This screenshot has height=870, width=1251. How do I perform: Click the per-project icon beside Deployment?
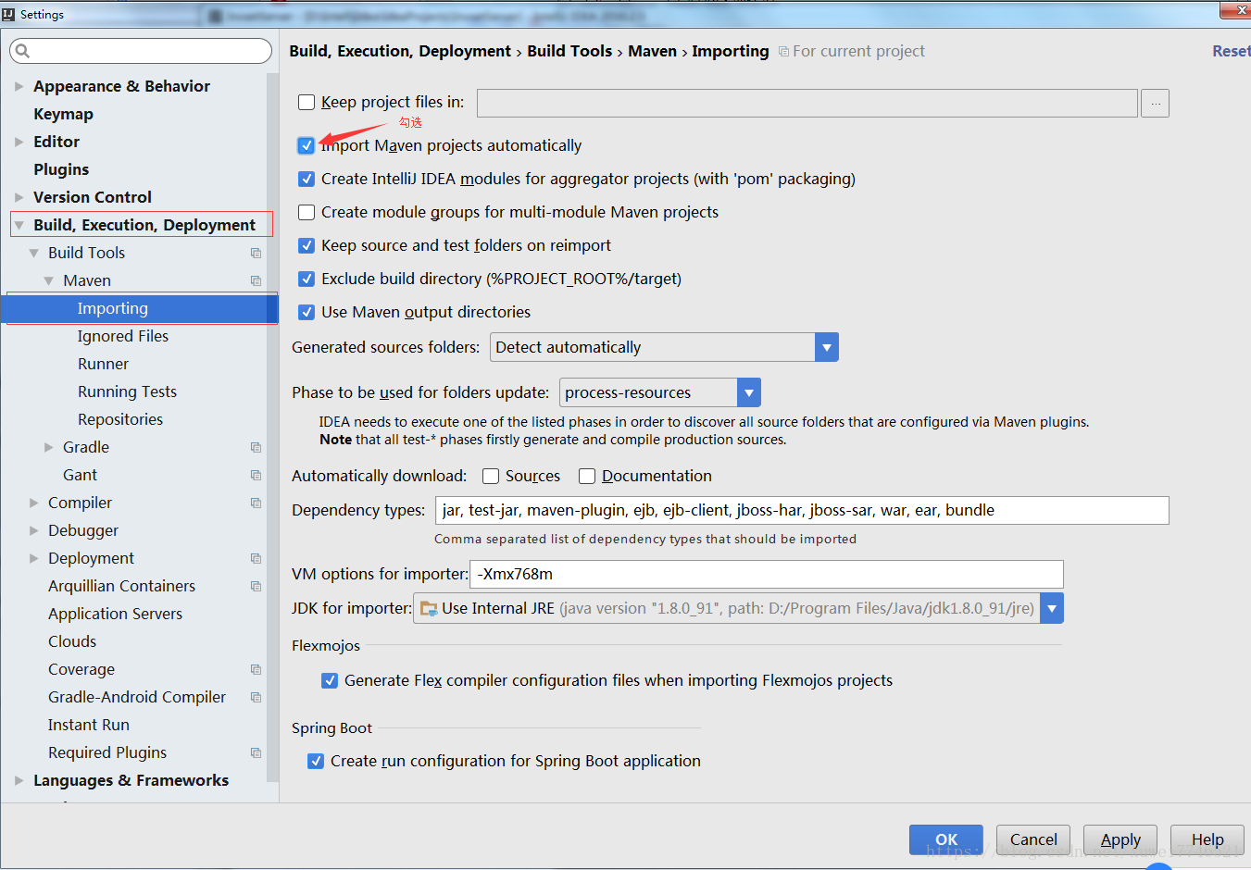256,558
